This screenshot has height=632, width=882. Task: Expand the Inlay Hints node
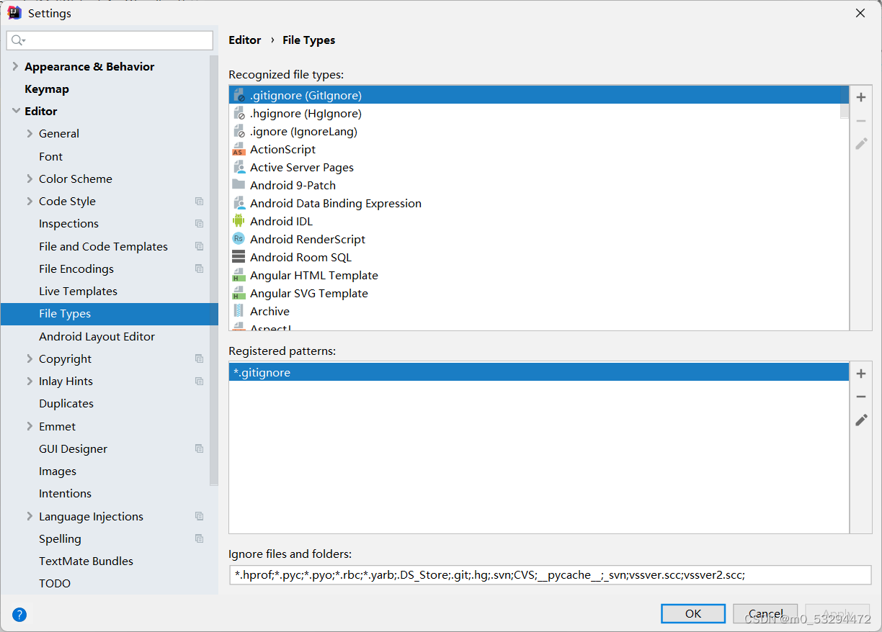30,381
